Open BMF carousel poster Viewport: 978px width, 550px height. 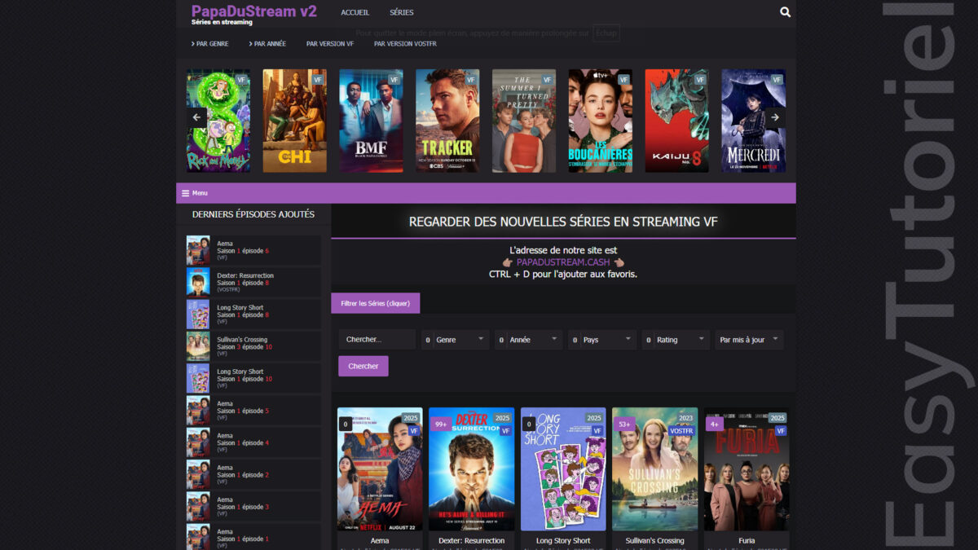371,121
